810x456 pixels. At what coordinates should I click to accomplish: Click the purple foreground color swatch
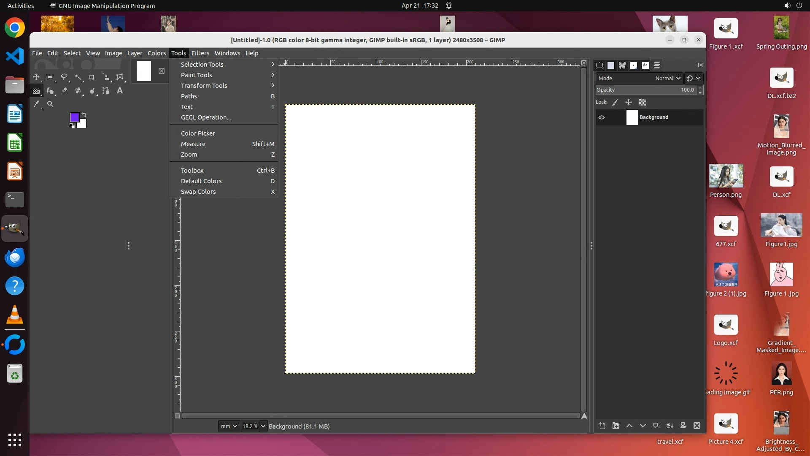(74, 117)
